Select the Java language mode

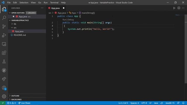pos(156,103)
